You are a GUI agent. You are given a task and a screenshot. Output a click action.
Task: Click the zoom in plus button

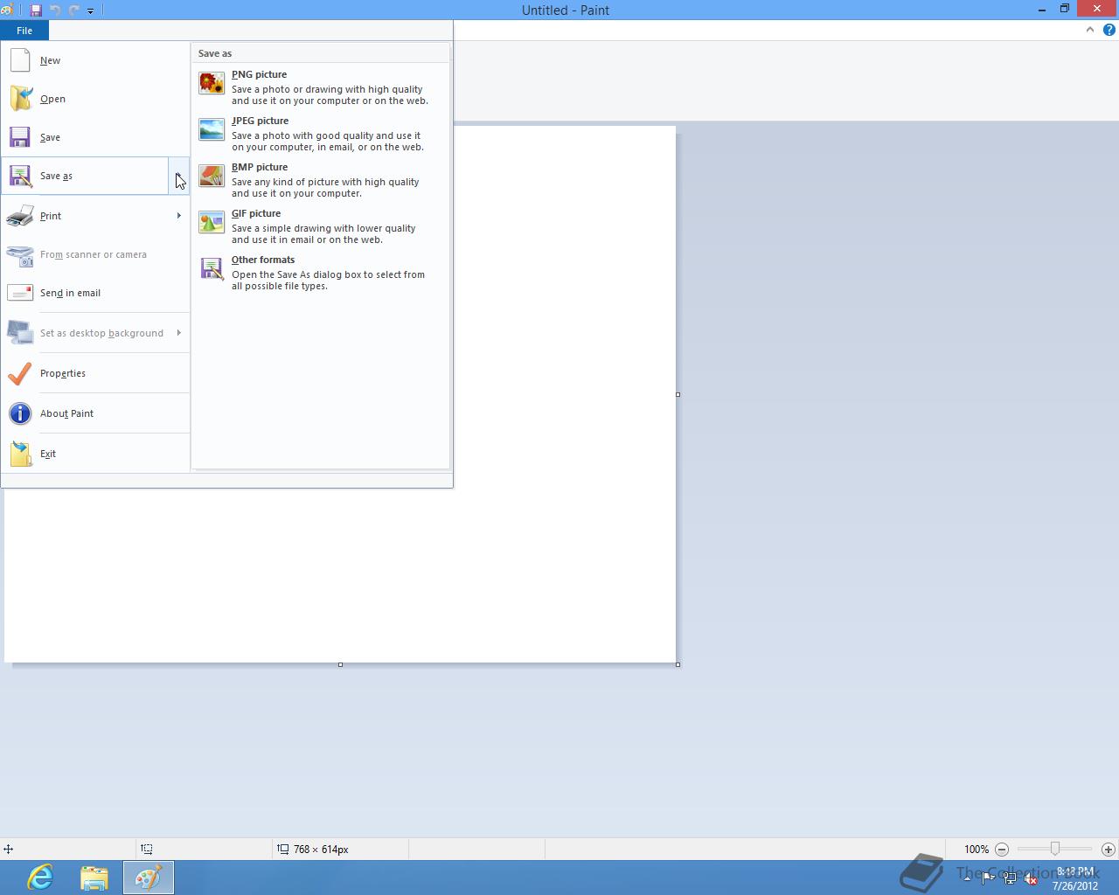coord(1108,850)
